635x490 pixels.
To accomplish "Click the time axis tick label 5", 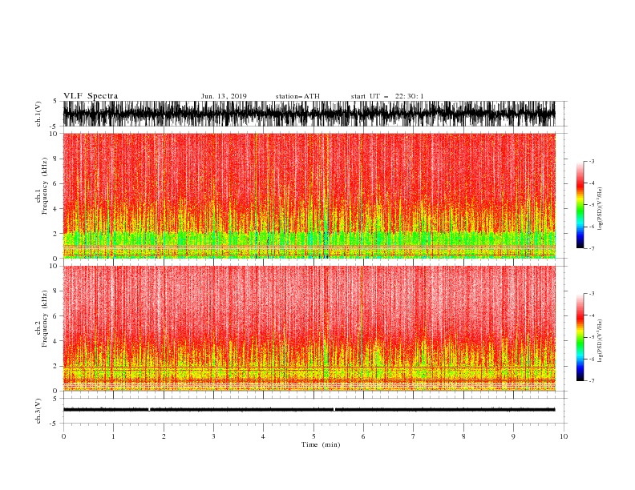I will click(x=313, y=436).
